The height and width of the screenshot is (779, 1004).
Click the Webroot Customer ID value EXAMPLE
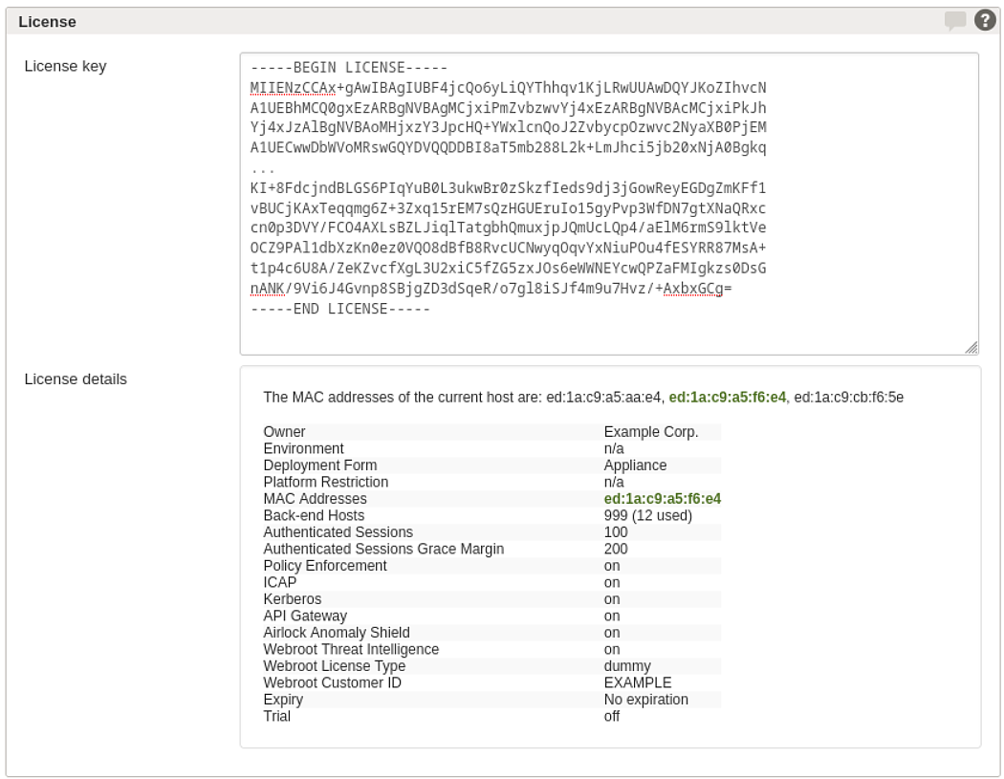click(x=637, y=682)
